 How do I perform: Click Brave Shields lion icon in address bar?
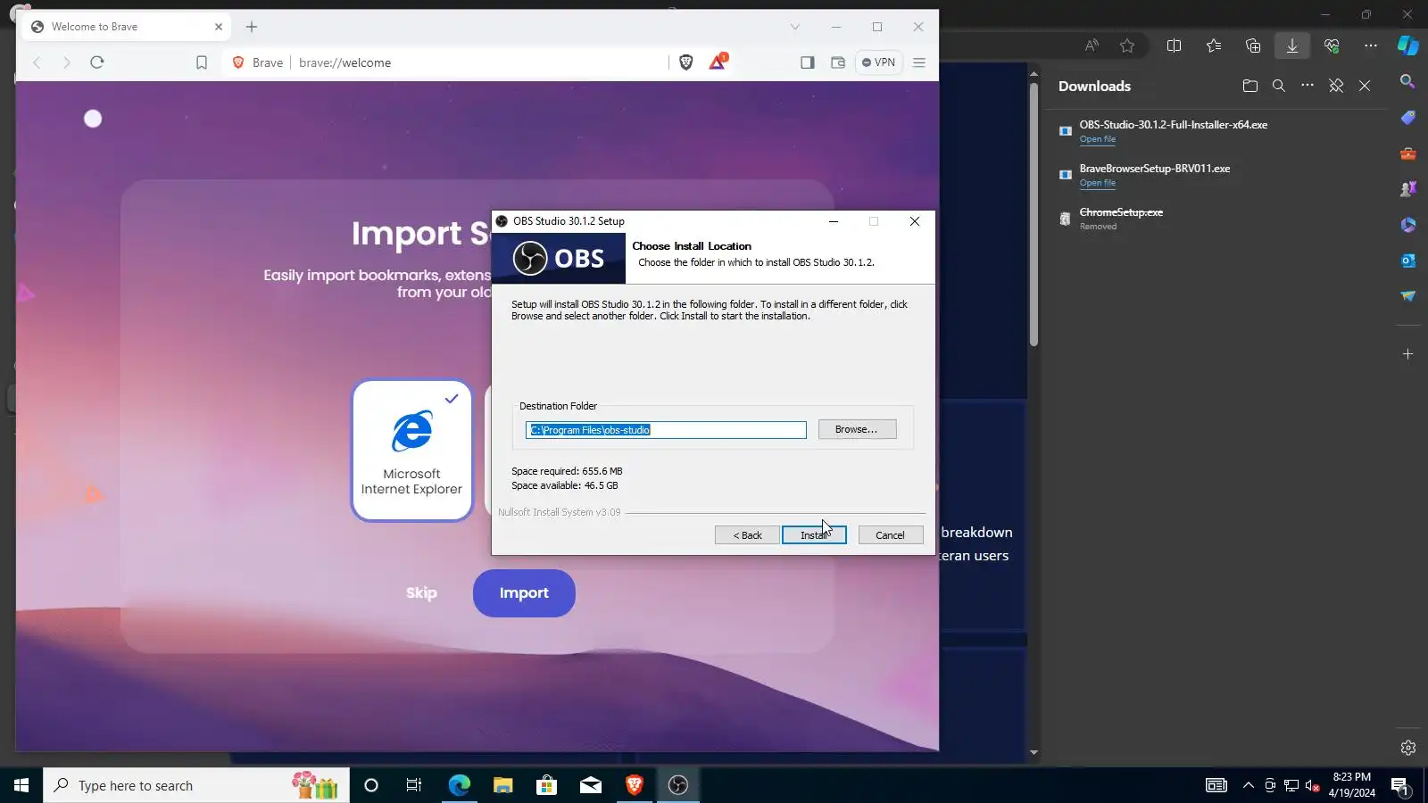point(686,62)
